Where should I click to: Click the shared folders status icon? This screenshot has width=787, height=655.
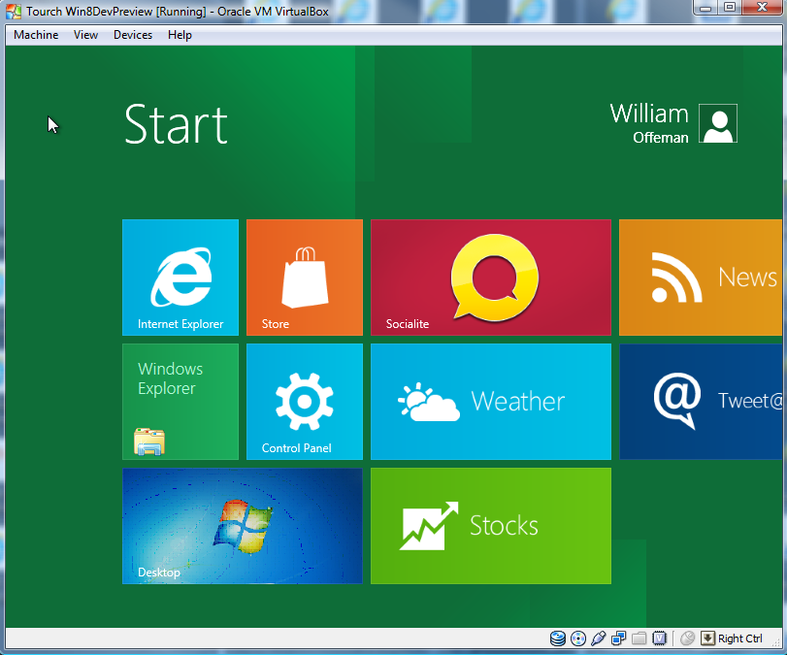(x=639, y=639)
